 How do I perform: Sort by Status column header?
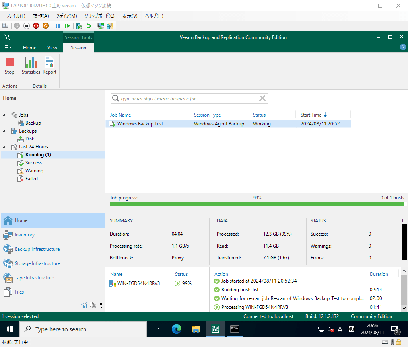click(x=259, y=115)
